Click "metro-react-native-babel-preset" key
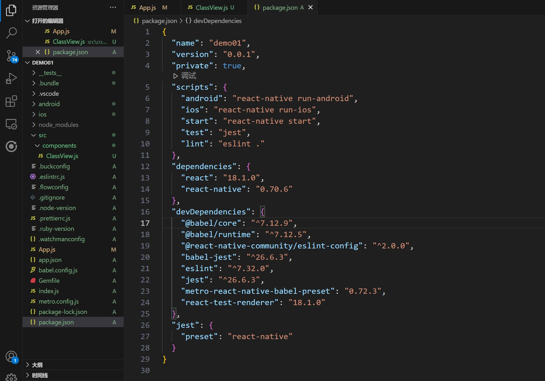The image size is (545, 381). point(258,291)
